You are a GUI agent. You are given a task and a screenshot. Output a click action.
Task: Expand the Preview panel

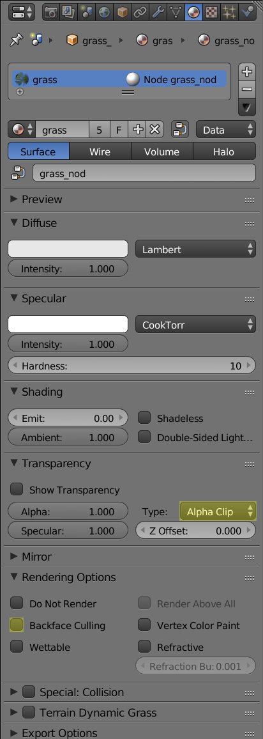pos(42,199)
